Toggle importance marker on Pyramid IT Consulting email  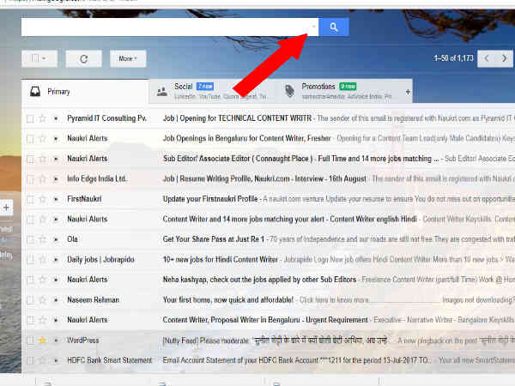pos(56,118)
